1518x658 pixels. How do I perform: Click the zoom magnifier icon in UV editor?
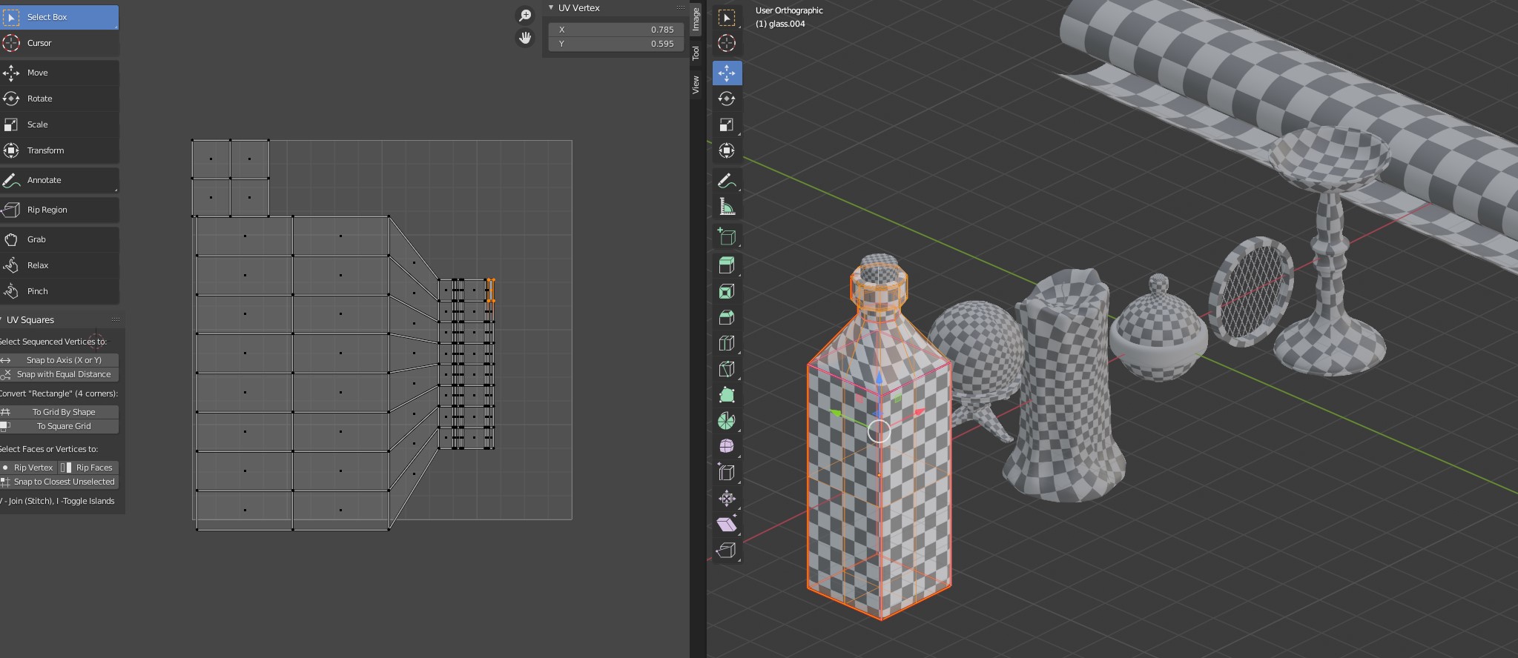(525, 16)
